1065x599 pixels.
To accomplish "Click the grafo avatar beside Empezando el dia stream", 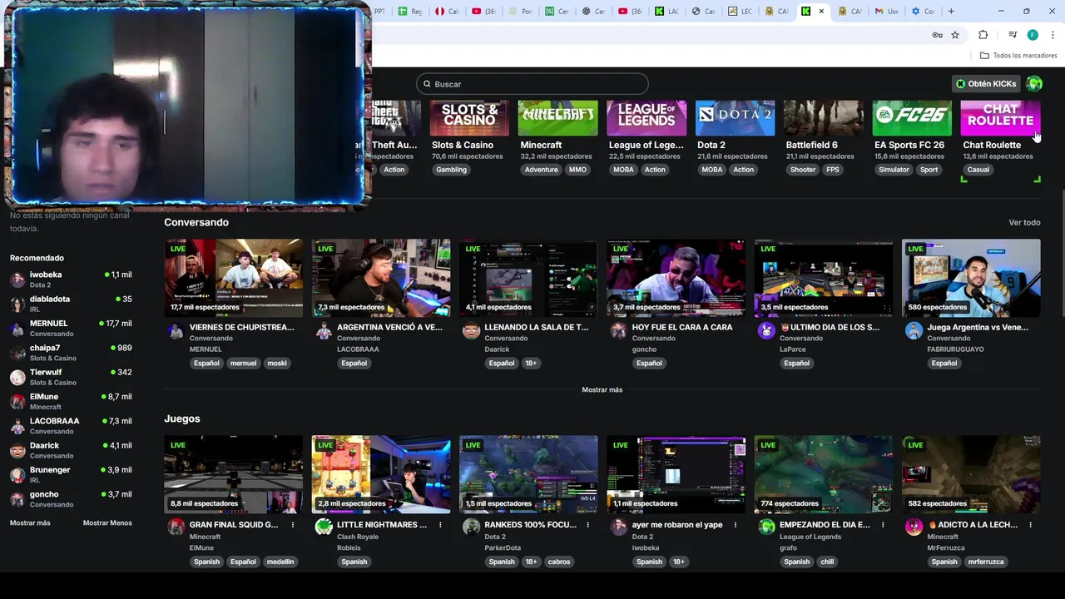I will [x=766, y=527].
